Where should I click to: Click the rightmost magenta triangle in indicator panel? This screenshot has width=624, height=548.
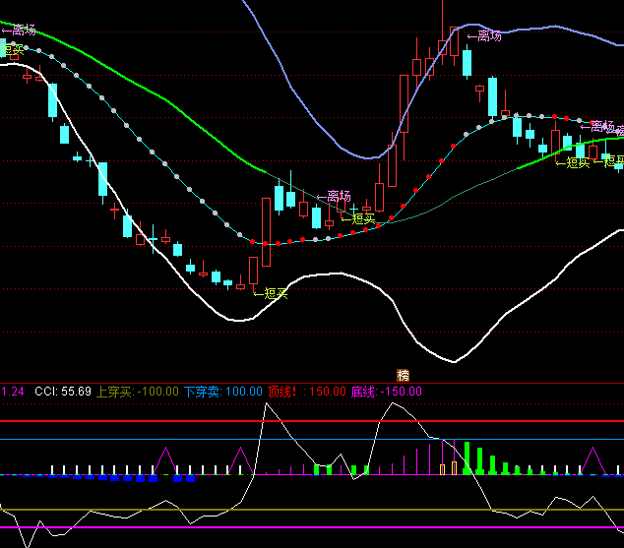(x=593, y=458)
